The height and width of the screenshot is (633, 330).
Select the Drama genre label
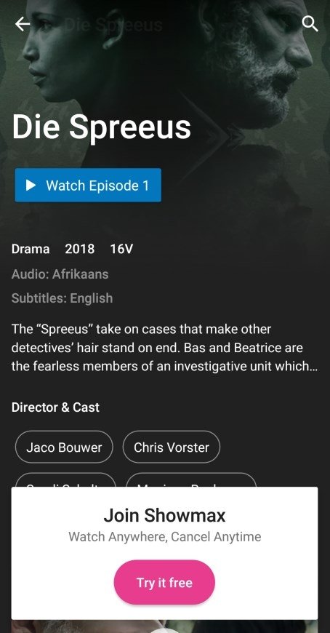point(31,249)
